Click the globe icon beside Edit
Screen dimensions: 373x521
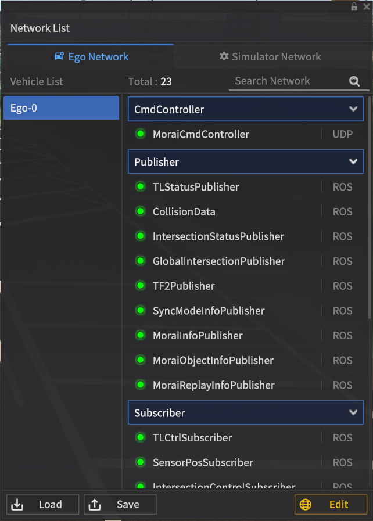306,504
